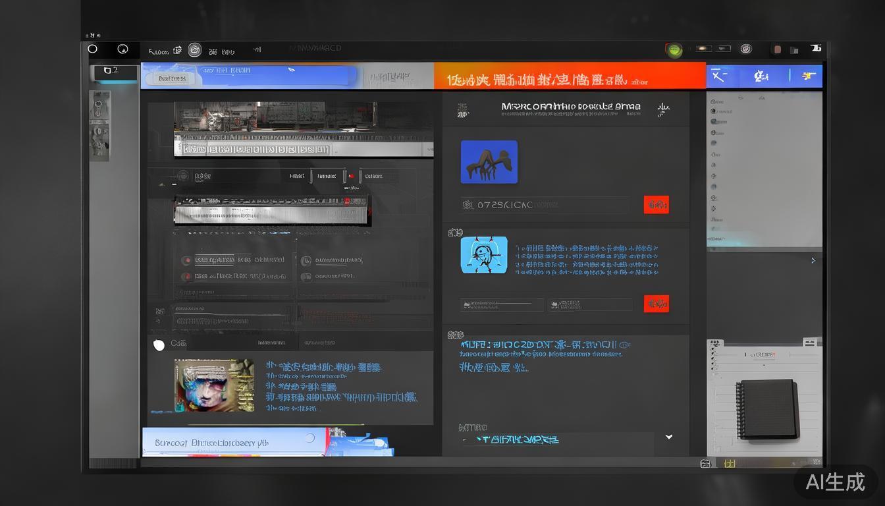Image resolution: width=885 pixels, height=506 pixels.
Task: Open the right panel arrow expander
Action: pyautogui.click(x=813, y=260)
